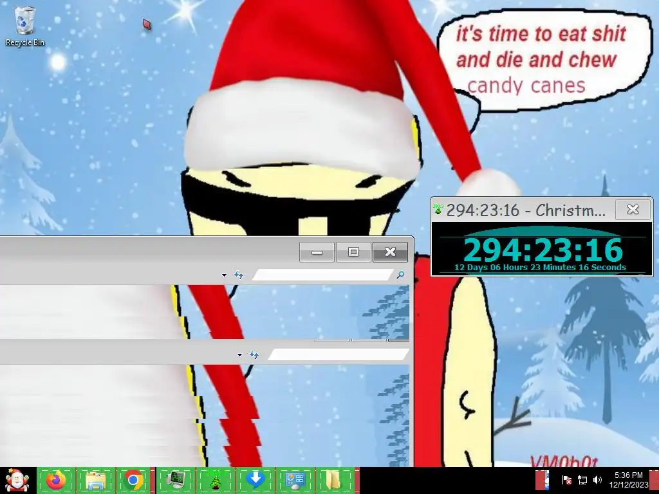Image resolution: width=659 pixels, height=494 pixels.
Task: Click the volume speaker tray icon
Action: click(x=597, y=480)
